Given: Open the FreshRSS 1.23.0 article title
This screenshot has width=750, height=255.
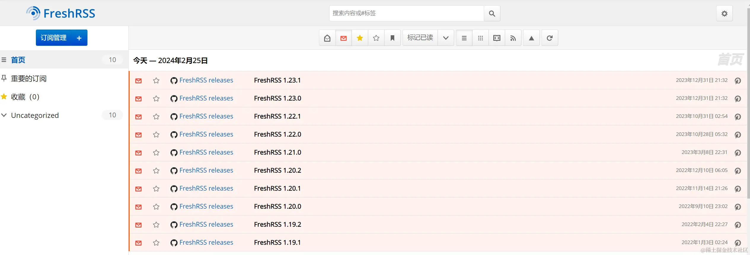Looking at the screenshot, I should coord(277,98).
